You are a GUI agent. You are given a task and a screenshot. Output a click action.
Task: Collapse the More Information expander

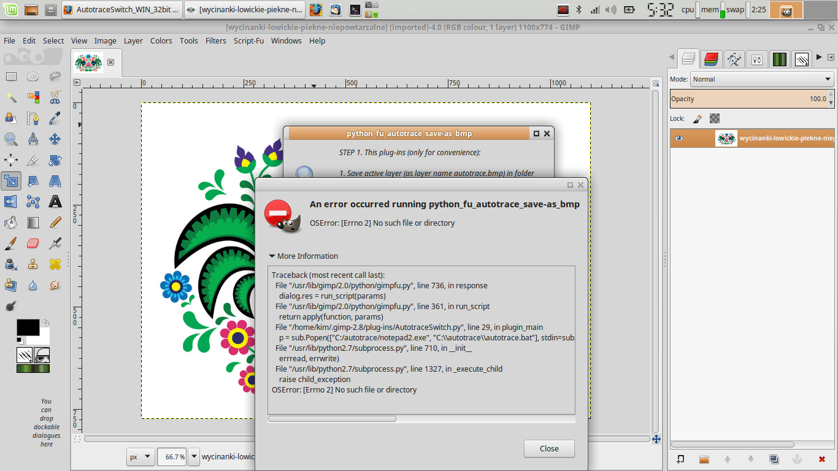pos(304,256)
